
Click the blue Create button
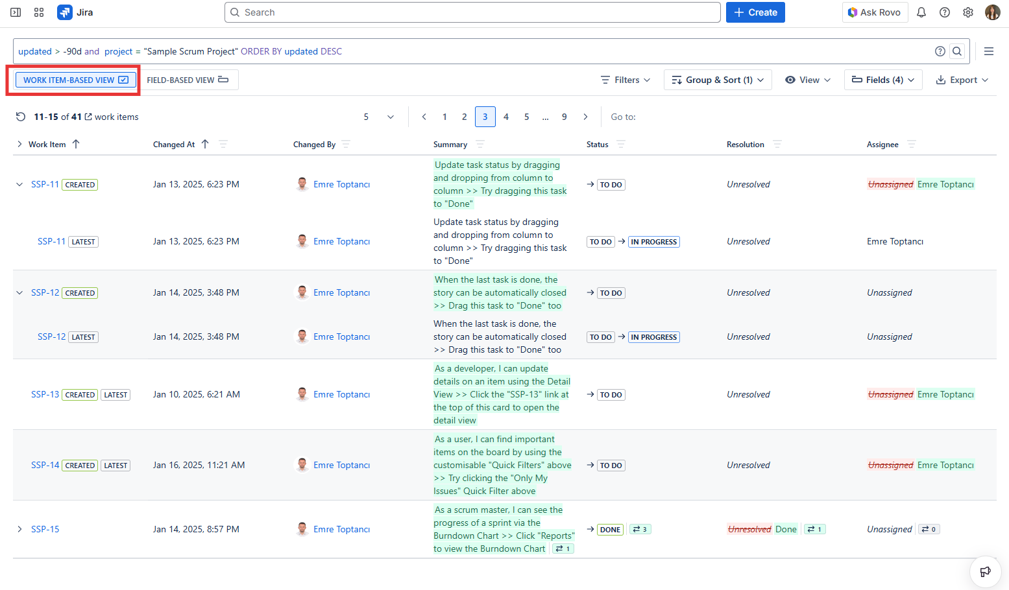[x=755, y=12]
